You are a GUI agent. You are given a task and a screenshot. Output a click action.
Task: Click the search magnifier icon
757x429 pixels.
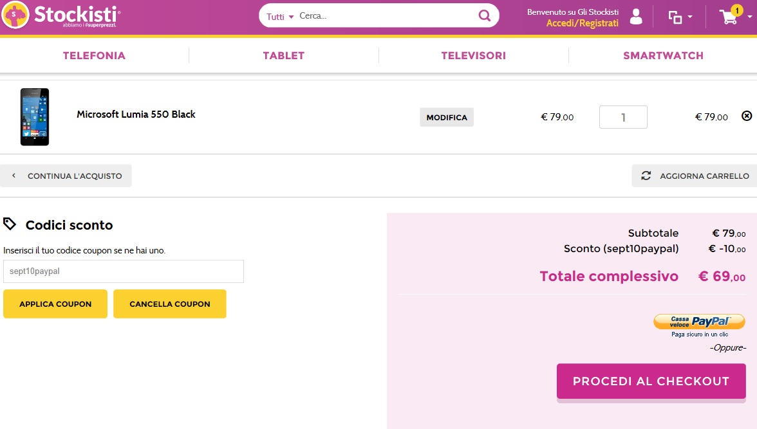[x=484, y=16]
